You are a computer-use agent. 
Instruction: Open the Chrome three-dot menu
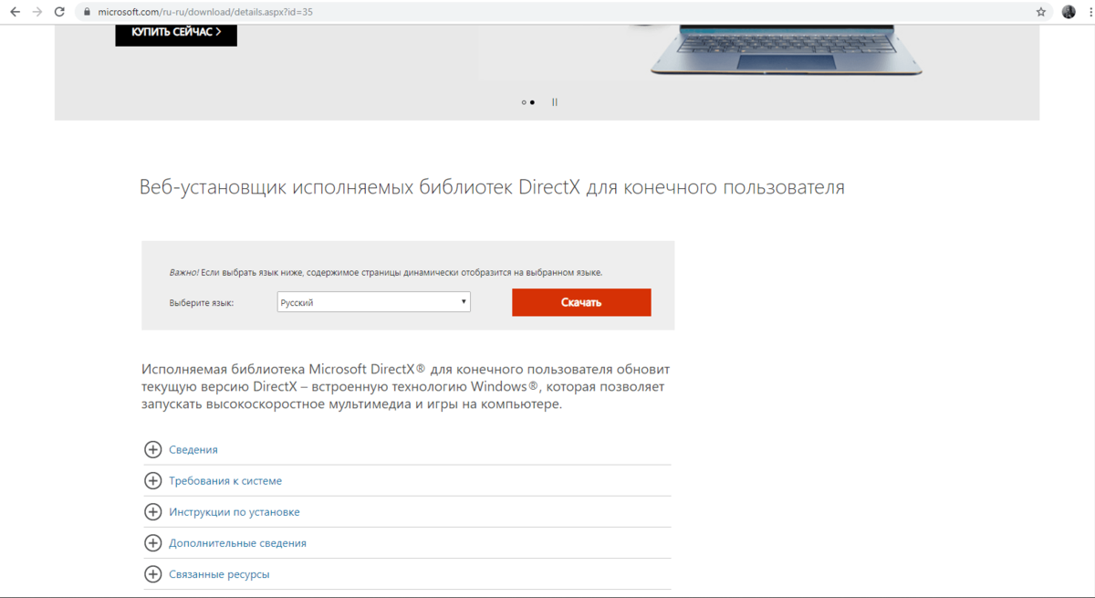click(1088, 12)
